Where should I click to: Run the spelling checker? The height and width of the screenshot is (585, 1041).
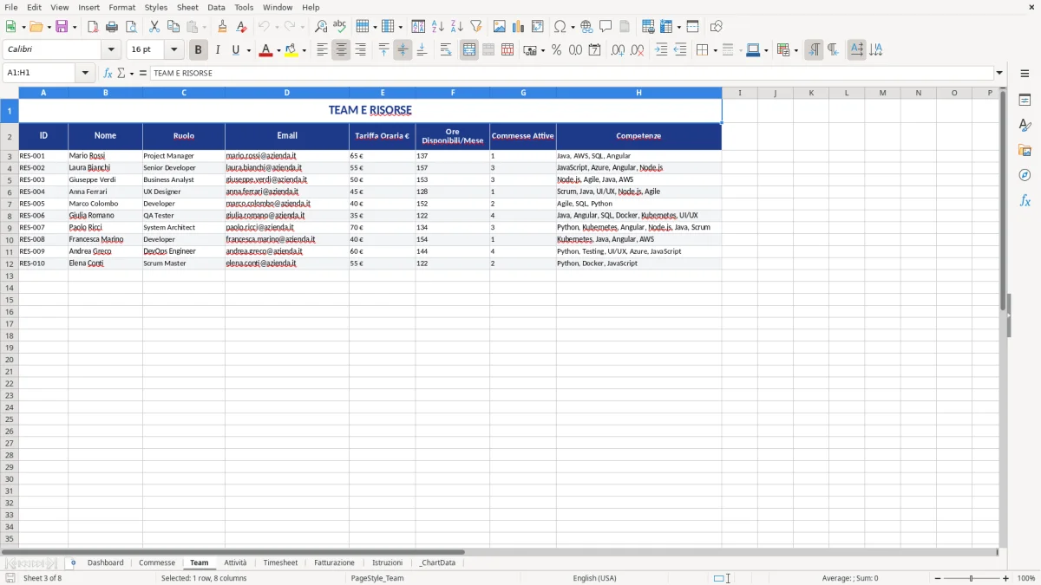tap(339, 26)
